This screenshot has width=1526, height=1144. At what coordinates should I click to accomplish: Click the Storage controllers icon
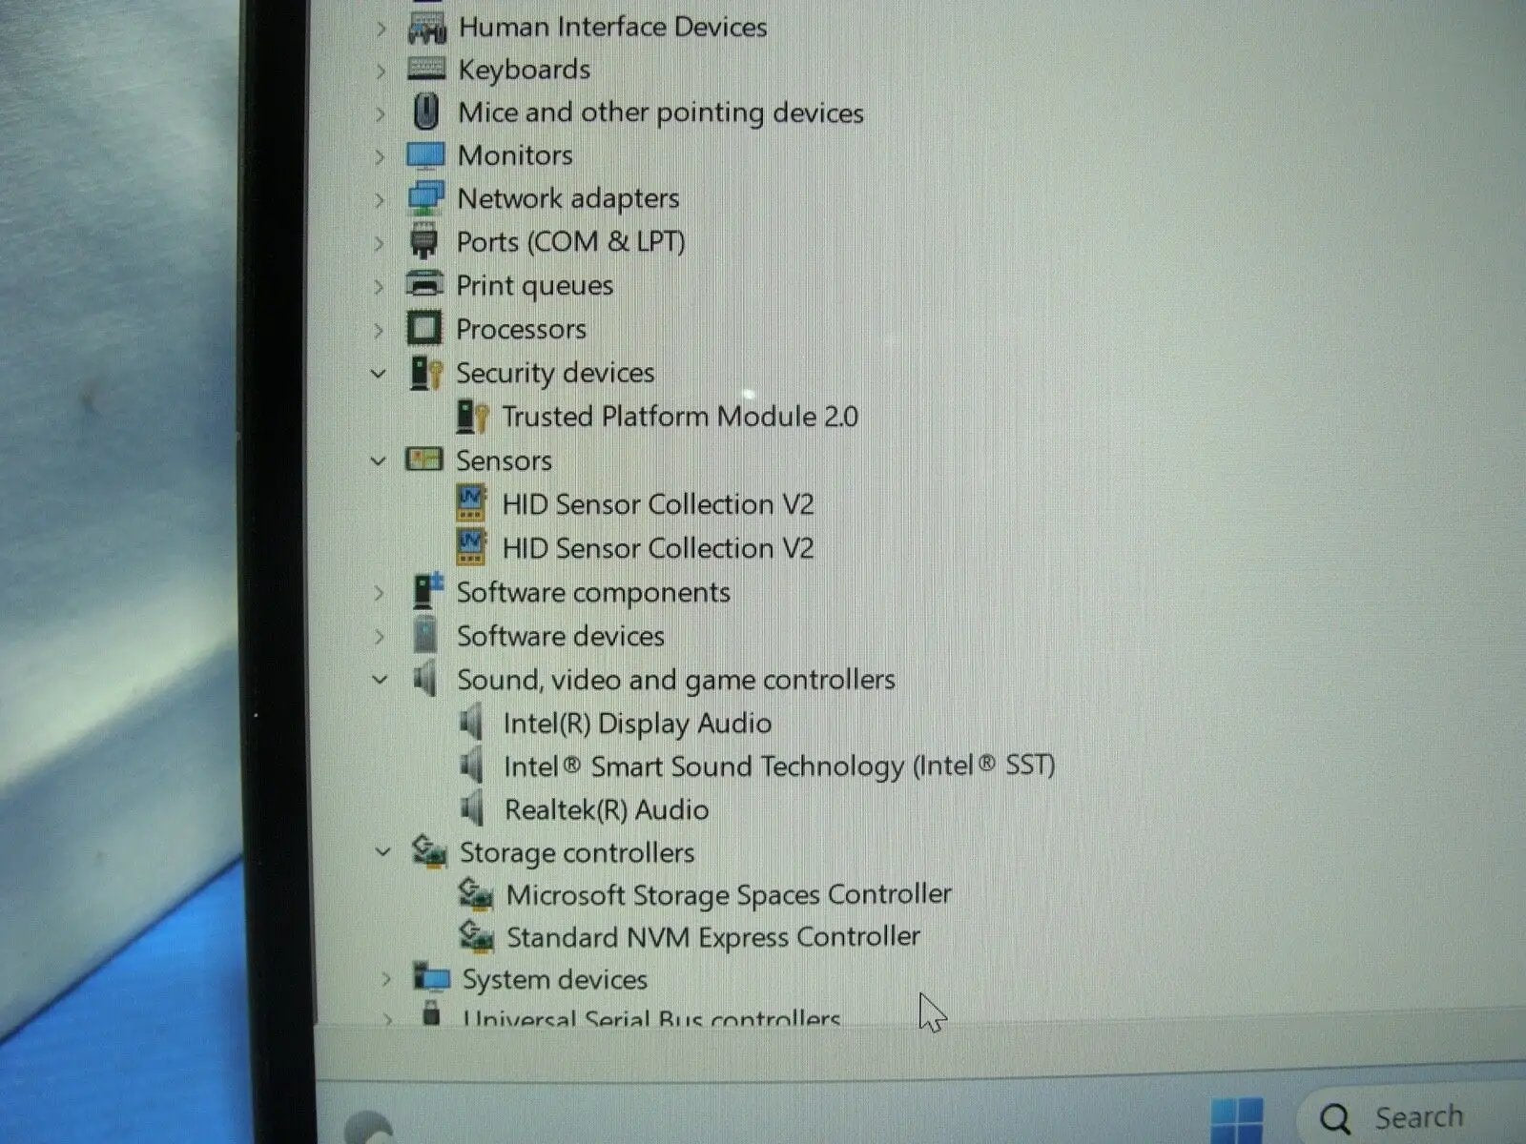[429, 851]
